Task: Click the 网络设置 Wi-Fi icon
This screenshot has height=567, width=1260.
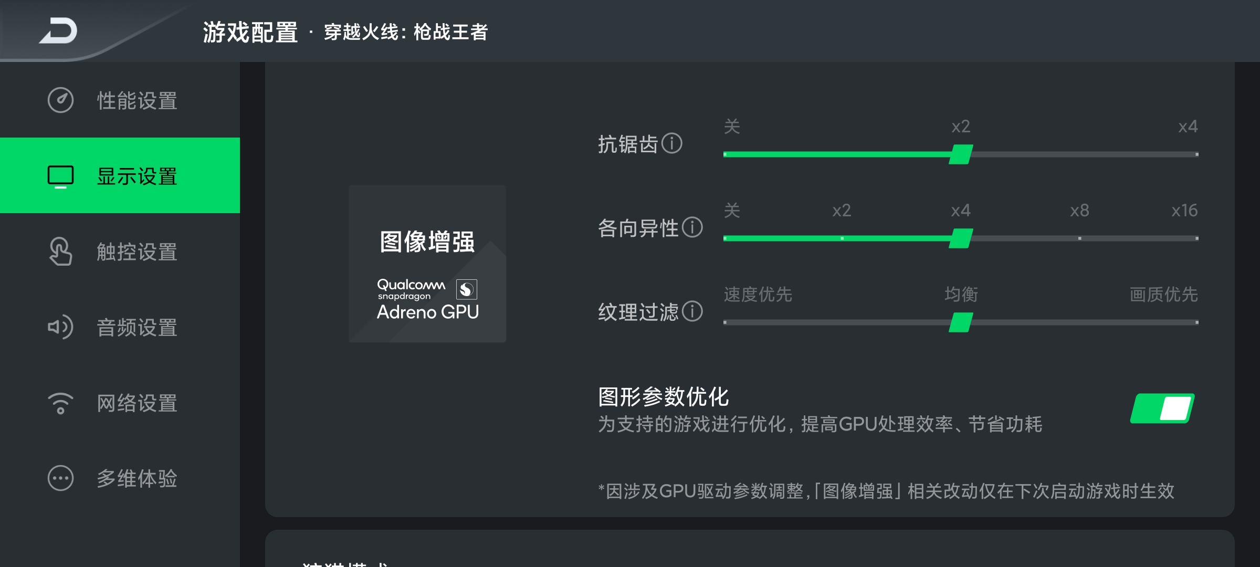Action: (61, 403)
